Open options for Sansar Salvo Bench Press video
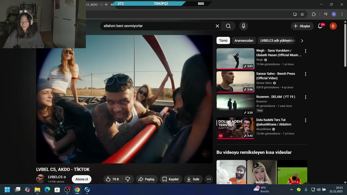The width and height of the screenshot is (347, 195). pyautogui.click(x=306, y=74)
